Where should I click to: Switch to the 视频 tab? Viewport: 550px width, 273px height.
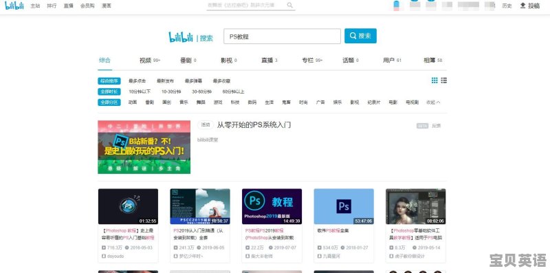[x=150, y=61]
